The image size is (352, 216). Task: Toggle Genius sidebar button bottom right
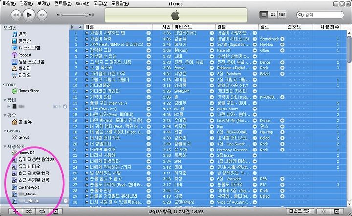click(x=337, y=211)
